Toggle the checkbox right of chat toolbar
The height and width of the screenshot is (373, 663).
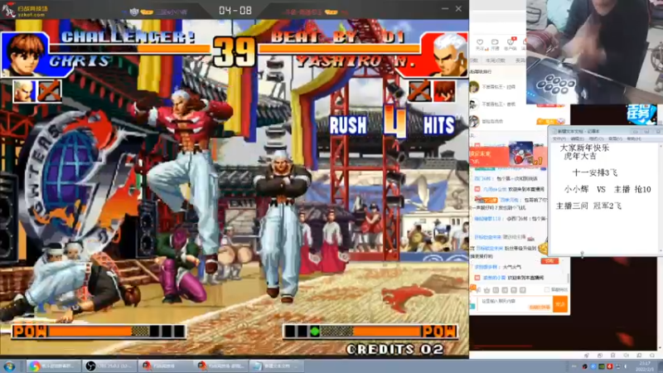click(x=547, y=289)
